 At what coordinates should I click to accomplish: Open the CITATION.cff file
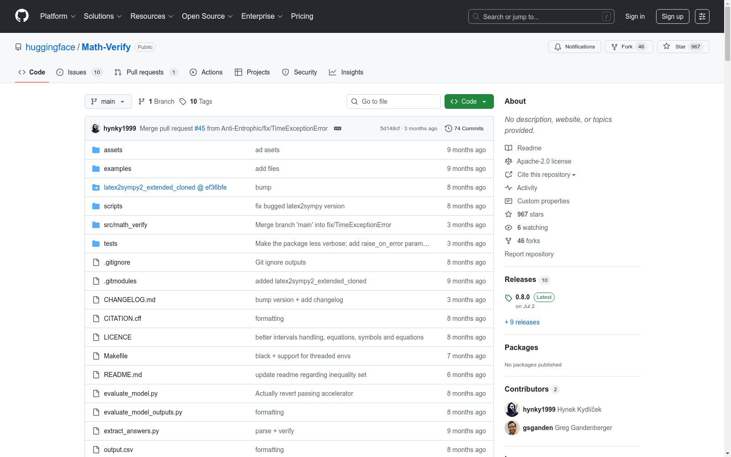[x=122, y=319]
